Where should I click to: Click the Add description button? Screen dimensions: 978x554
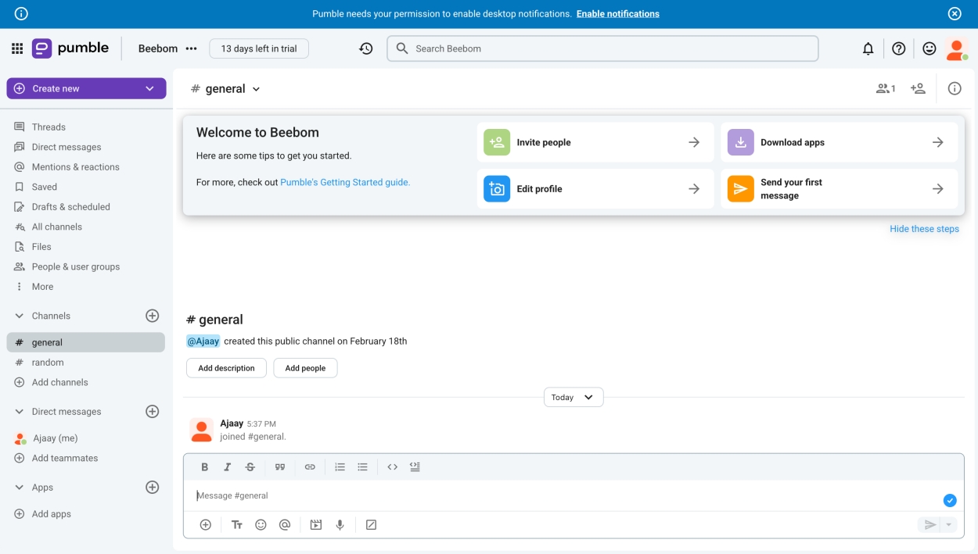pos(226,367)
